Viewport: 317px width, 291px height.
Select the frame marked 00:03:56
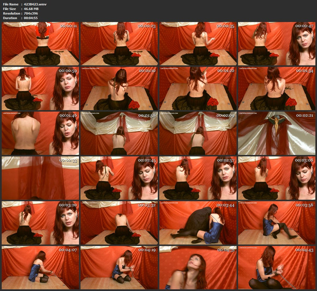coord(277,223)
